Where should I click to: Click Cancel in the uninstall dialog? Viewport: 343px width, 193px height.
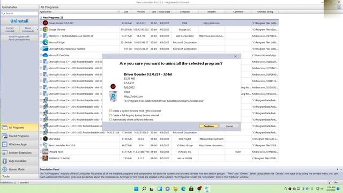click(x=229, y=127)
